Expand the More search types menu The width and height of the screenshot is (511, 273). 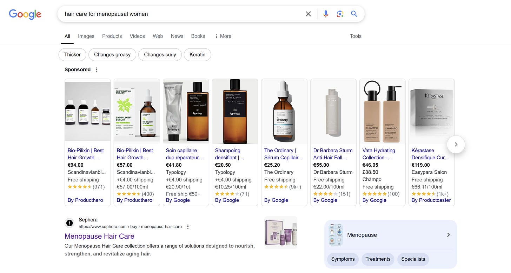[x=223, y=36]
